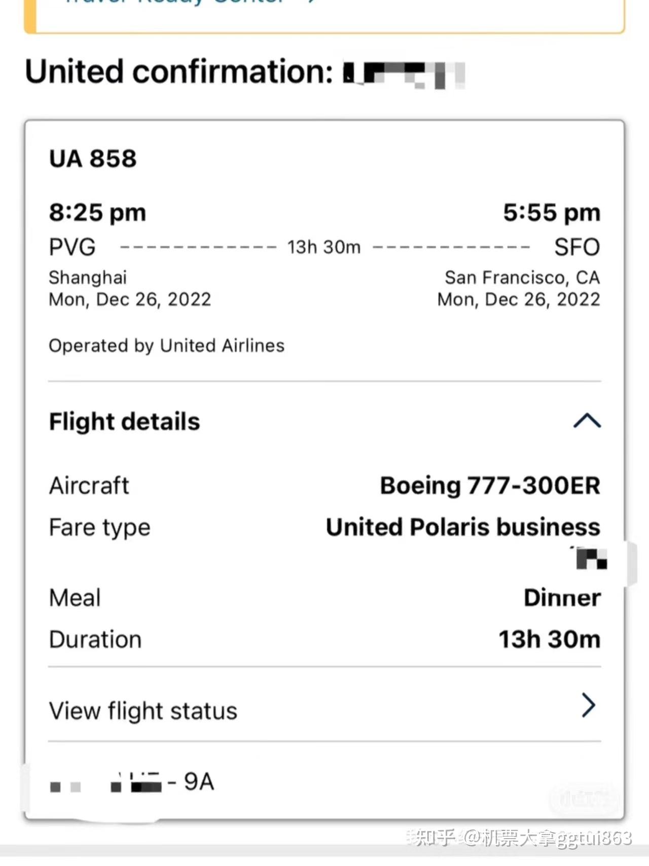
Task: Click the San Francisco, CA arrival label
Action: coord(522,278)
